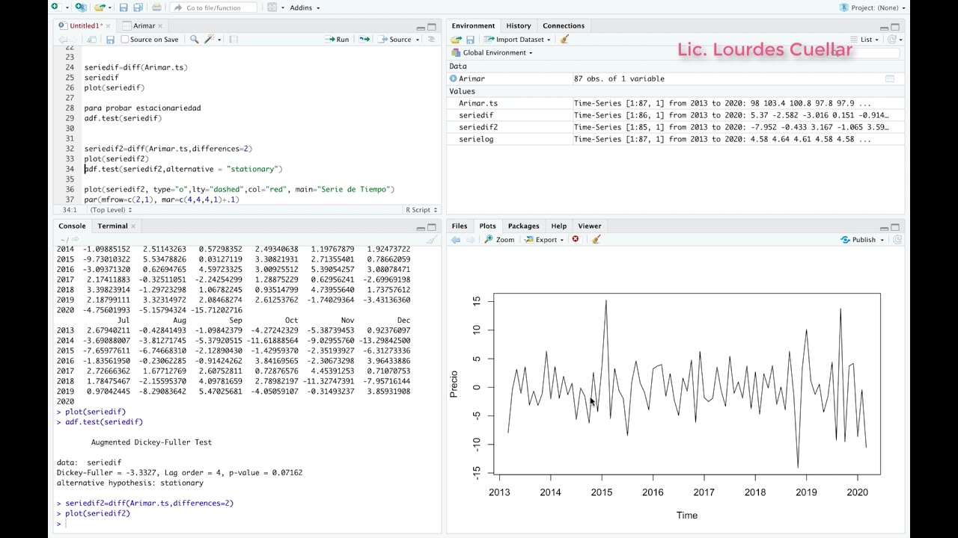This screenshot has height=538, width=958.
Task: Open the (Top Level) scope selector
Action: 110,210
